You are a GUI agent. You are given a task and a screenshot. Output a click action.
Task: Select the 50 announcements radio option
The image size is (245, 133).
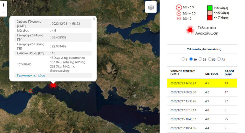(210, 59)
